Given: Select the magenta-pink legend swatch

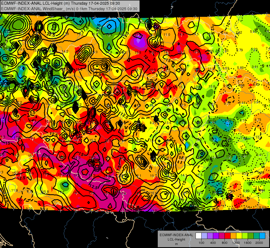Looking at the screenshot, I should tap(222, 236).
